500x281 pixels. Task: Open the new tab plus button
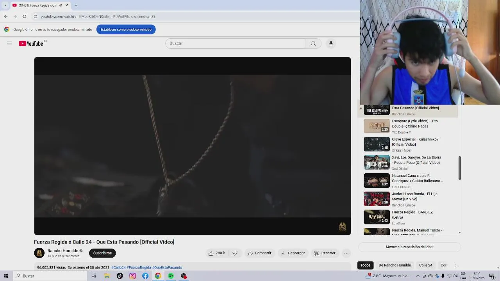[x=76, y=5]
